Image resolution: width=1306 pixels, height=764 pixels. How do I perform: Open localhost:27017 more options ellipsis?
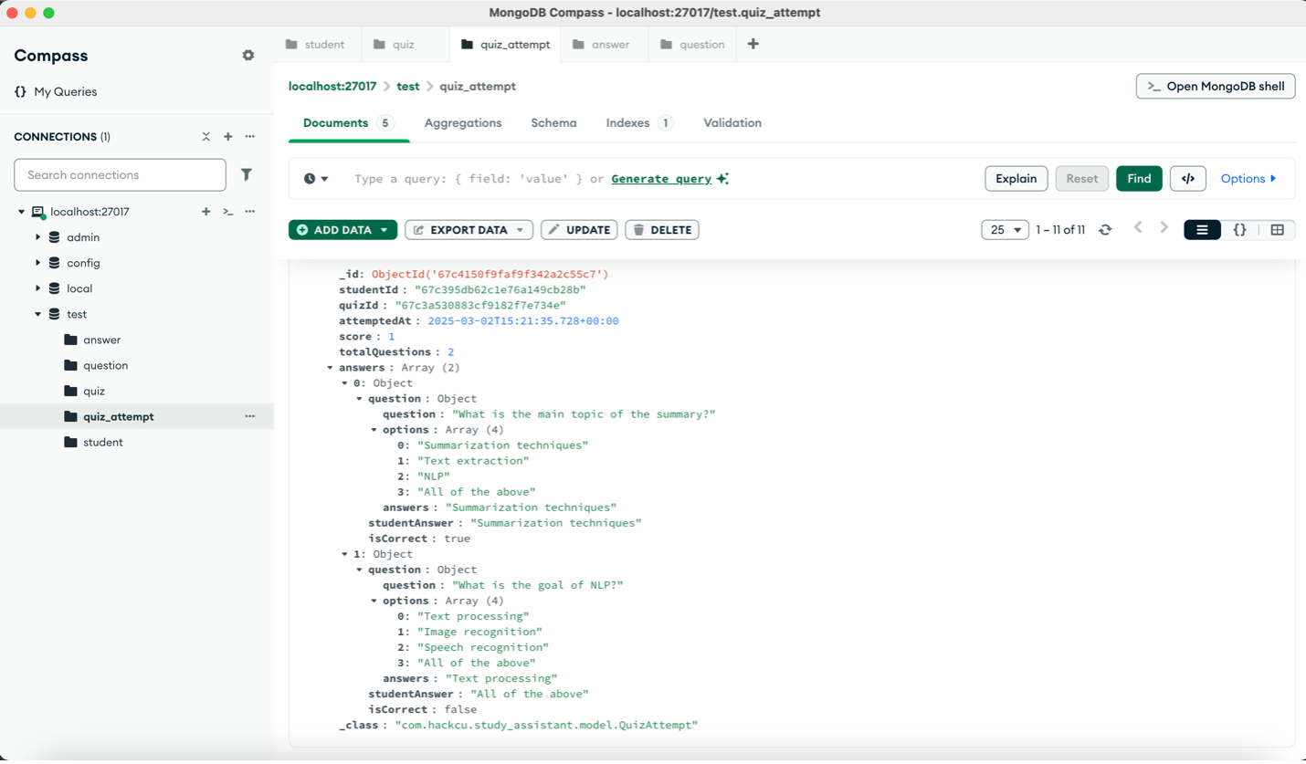pos(250,212)
